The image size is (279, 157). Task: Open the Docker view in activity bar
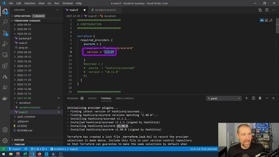5,99
